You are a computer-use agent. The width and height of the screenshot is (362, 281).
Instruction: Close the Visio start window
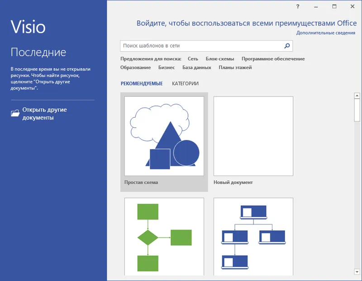tap(352, 6)
